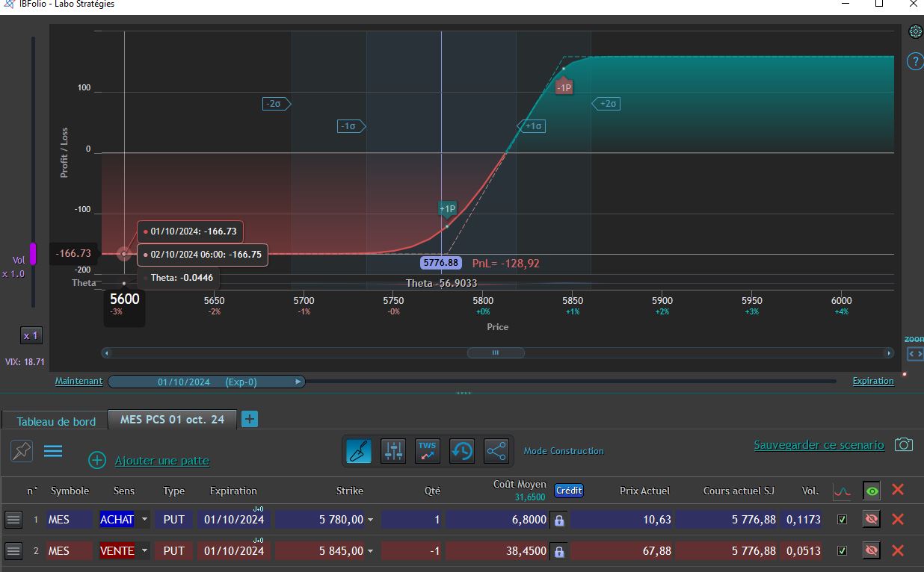The image size is (924, 572).
Task: Expand the VENTE direction dropdown
Action: click(x=145, y=551)
